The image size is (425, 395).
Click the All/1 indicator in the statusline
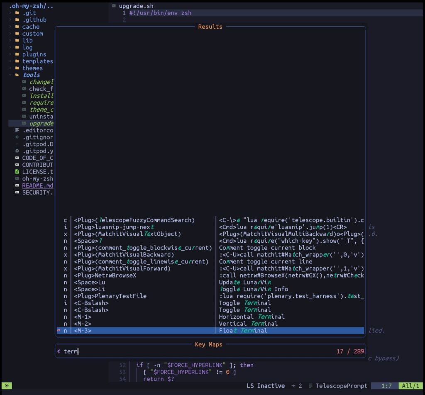point(410,385)
